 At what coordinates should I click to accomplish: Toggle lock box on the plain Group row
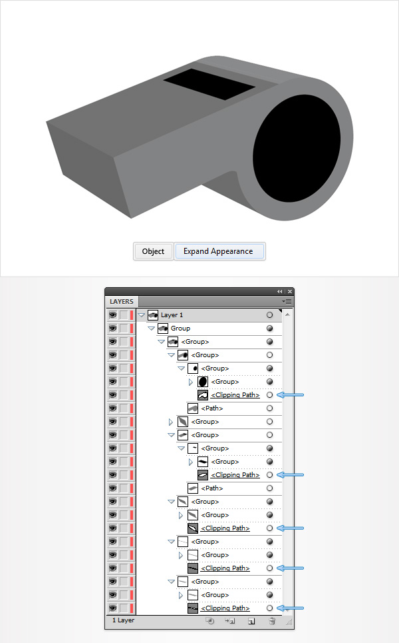point(124,328)
